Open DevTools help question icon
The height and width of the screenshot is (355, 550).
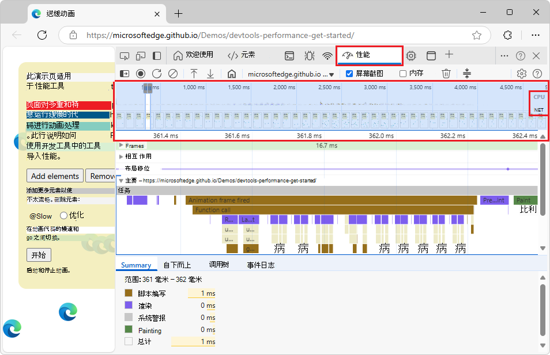[521, 56]
